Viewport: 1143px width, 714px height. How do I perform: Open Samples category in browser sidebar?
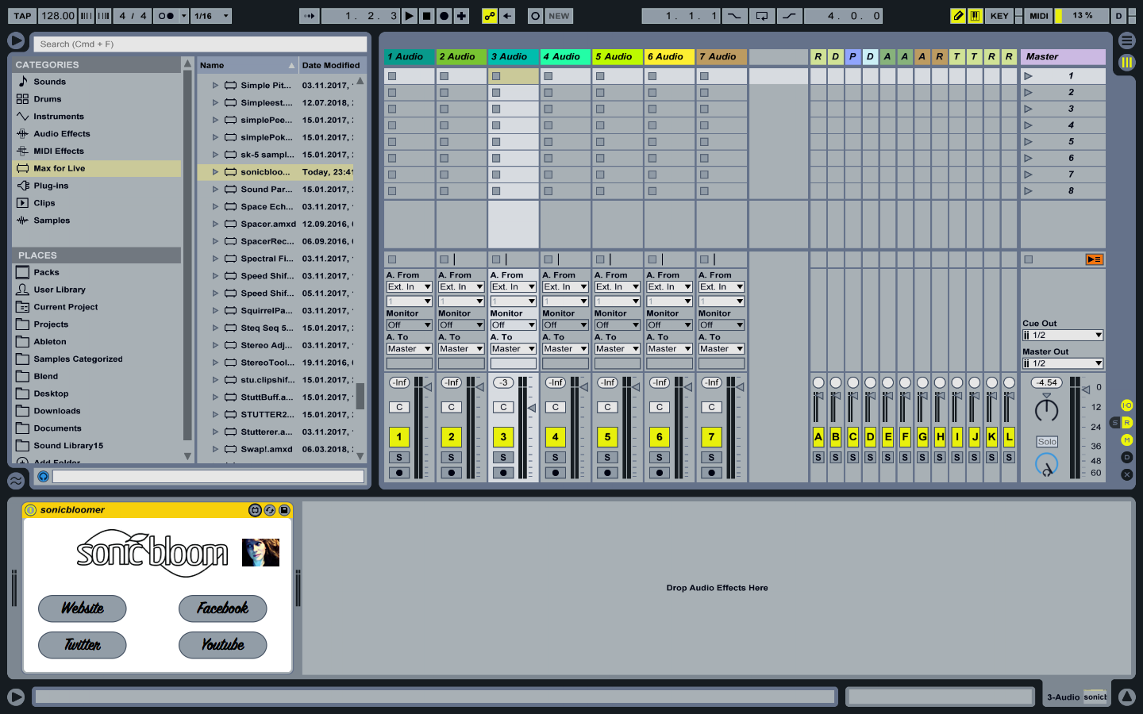52,221
